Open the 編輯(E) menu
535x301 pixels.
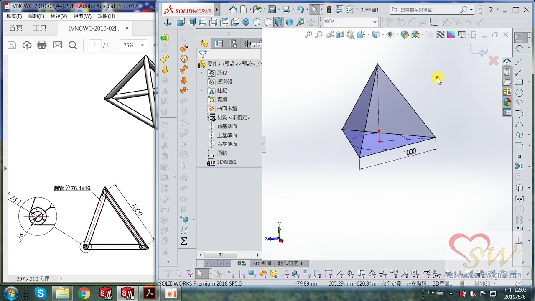[x=36, y=16]
